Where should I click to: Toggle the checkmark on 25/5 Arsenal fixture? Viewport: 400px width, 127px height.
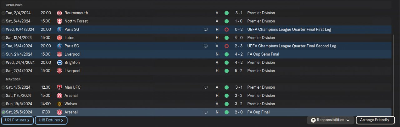[x=3, y=112]
